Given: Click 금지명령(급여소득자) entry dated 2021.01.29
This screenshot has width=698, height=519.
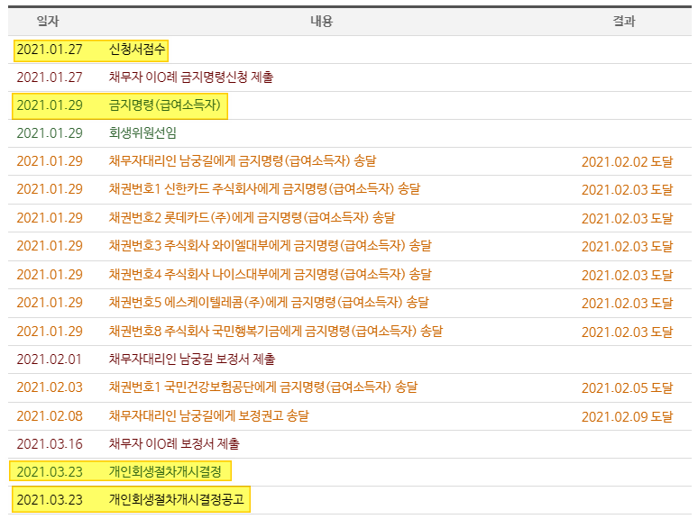Looking at the screenshot, I should (165, 105).
